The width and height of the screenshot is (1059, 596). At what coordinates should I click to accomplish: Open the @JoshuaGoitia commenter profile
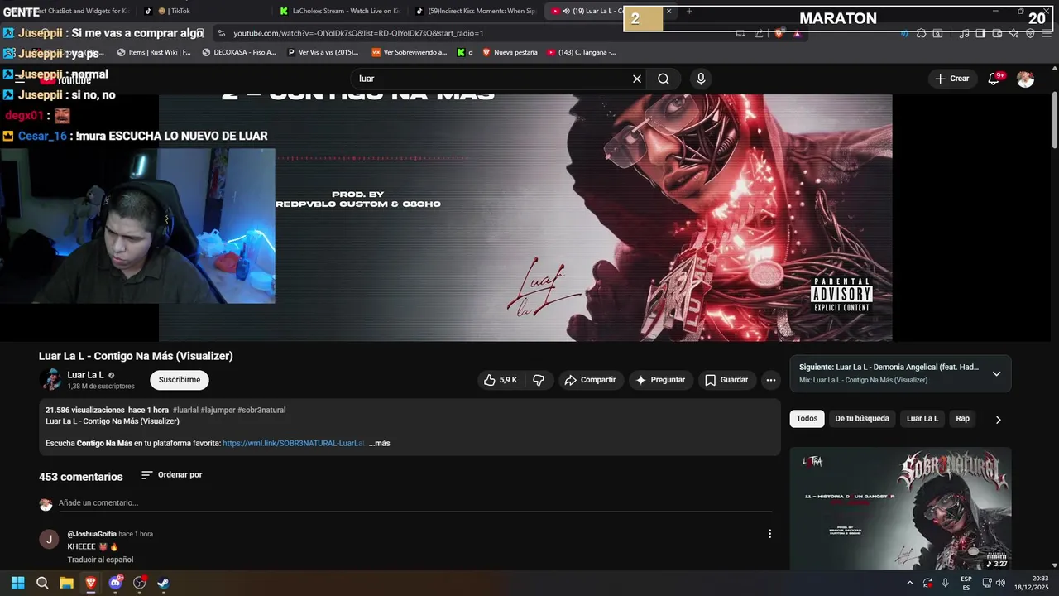[x=91, y=534]
